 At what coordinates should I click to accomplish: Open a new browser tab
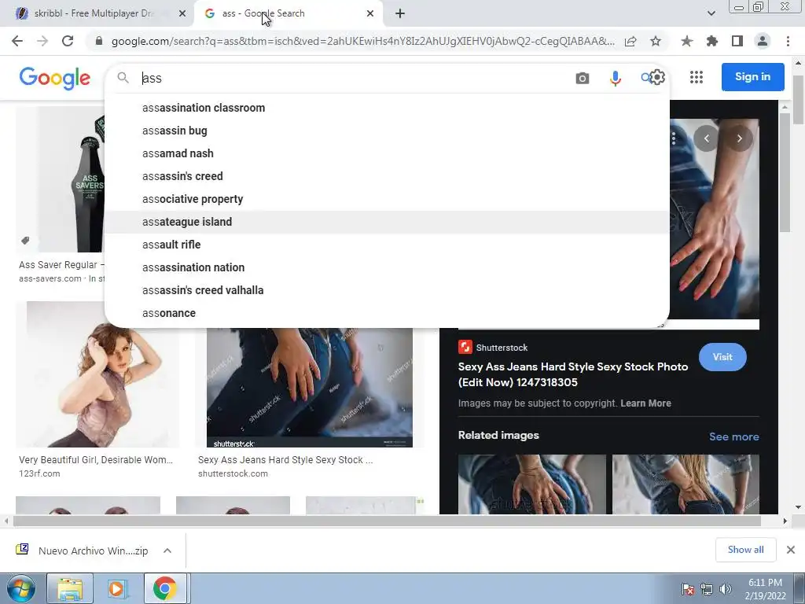tap(400, 13)
